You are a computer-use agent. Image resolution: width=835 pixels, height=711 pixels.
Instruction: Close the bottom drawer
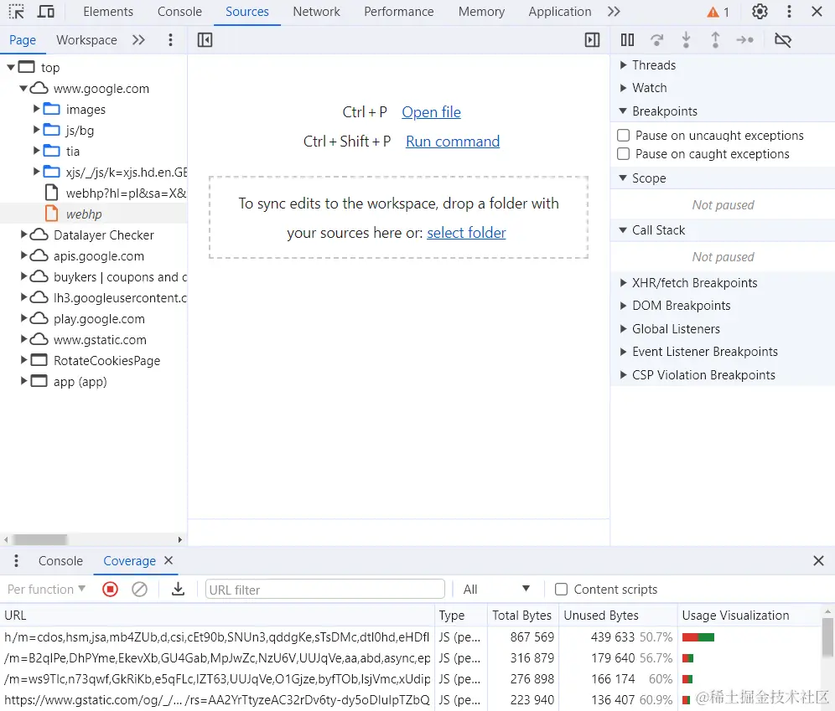pyautogui.click(x=818, y=560)
